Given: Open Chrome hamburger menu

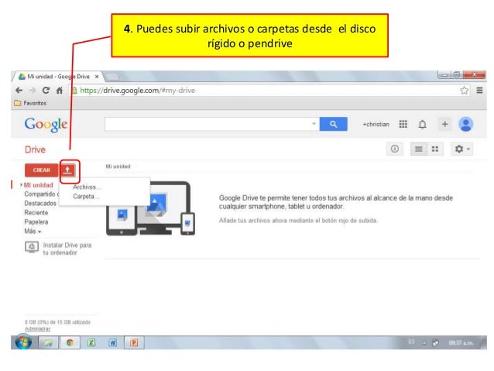Looking at the screenshot, I should (x=479, y=91).
